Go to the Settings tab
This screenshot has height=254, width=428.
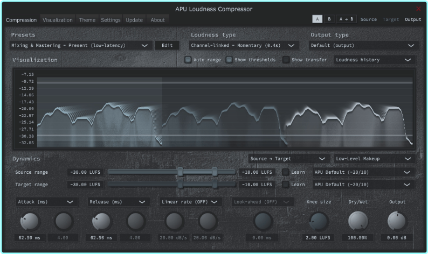(111, 20)
